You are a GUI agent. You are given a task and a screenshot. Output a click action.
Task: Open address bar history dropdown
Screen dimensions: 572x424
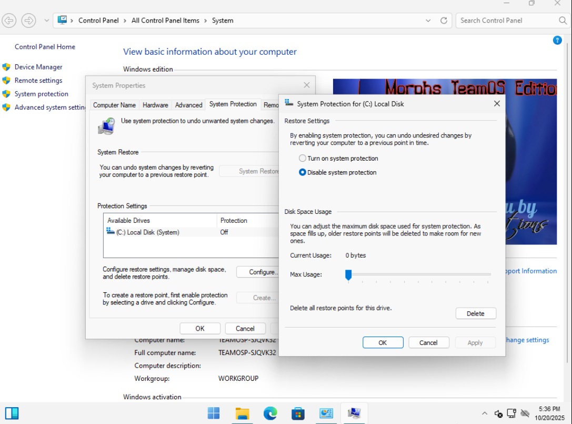pos(428,21)
